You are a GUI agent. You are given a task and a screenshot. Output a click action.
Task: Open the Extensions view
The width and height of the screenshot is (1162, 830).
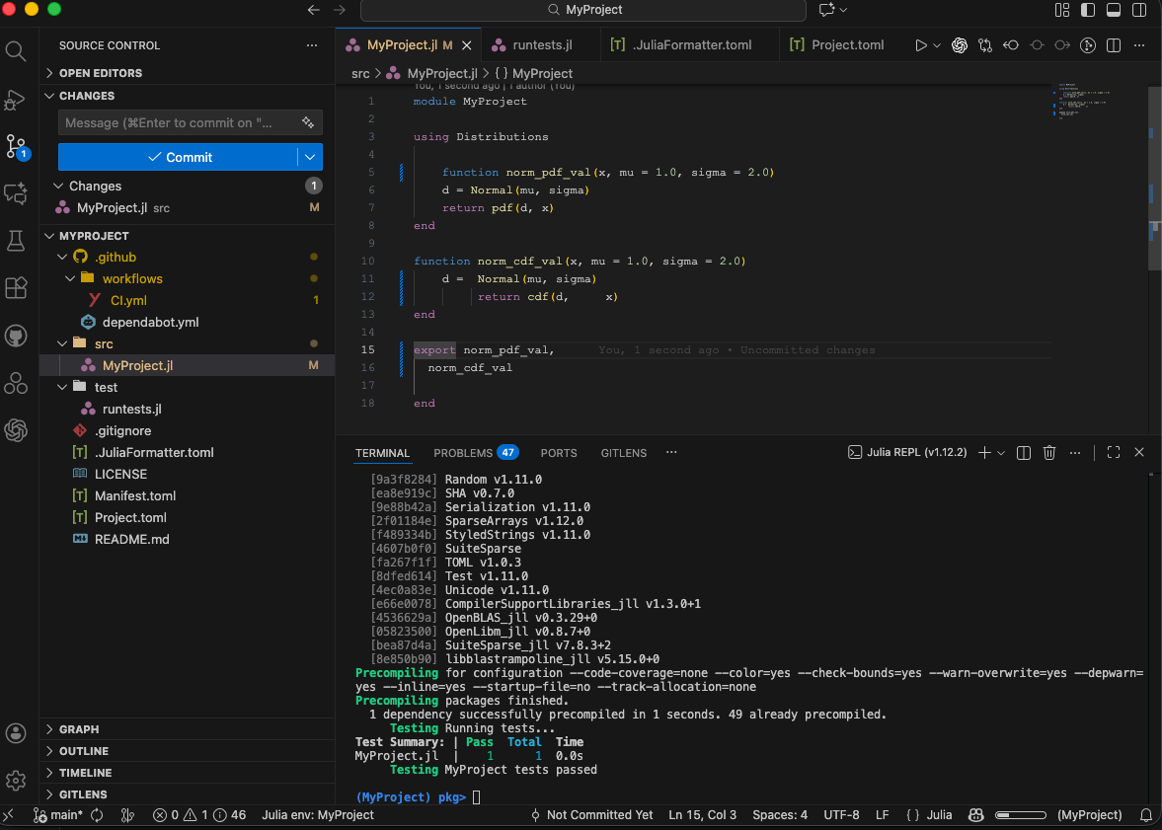click(x=16, y=287)
